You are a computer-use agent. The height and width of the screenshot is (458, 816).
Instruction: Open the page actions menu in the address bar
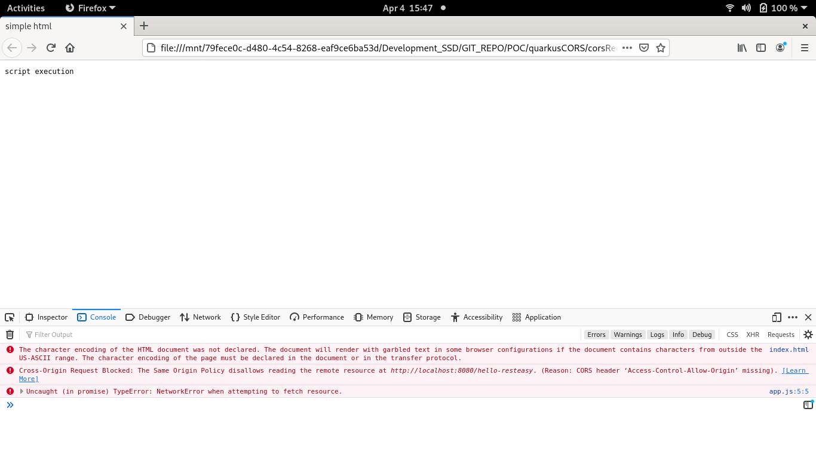point(627,48)
